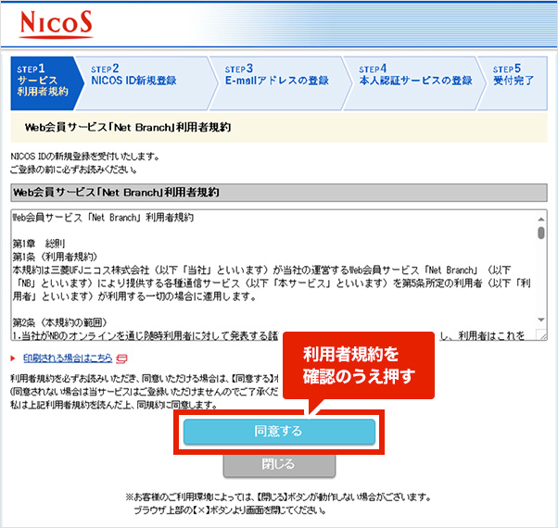Screen dimensions: 558x528
Task: Click the yellow Net Branch 利用者規約 heading bar
Action: pos(278,125)
